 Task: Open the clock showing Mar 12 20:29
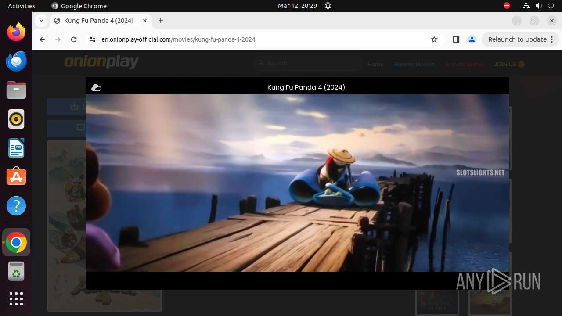(x=297, y=6)
